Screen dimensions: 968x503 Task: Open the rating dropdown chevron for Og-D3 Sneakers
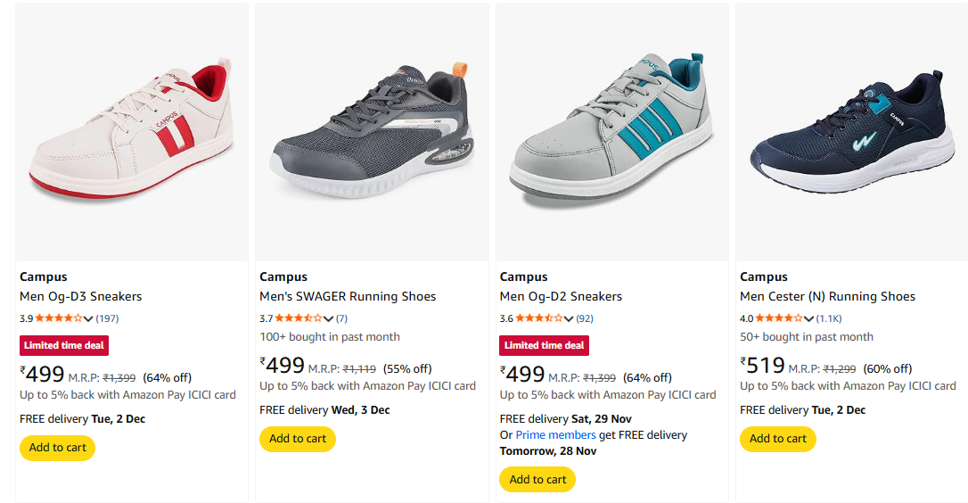coord(88,319)
